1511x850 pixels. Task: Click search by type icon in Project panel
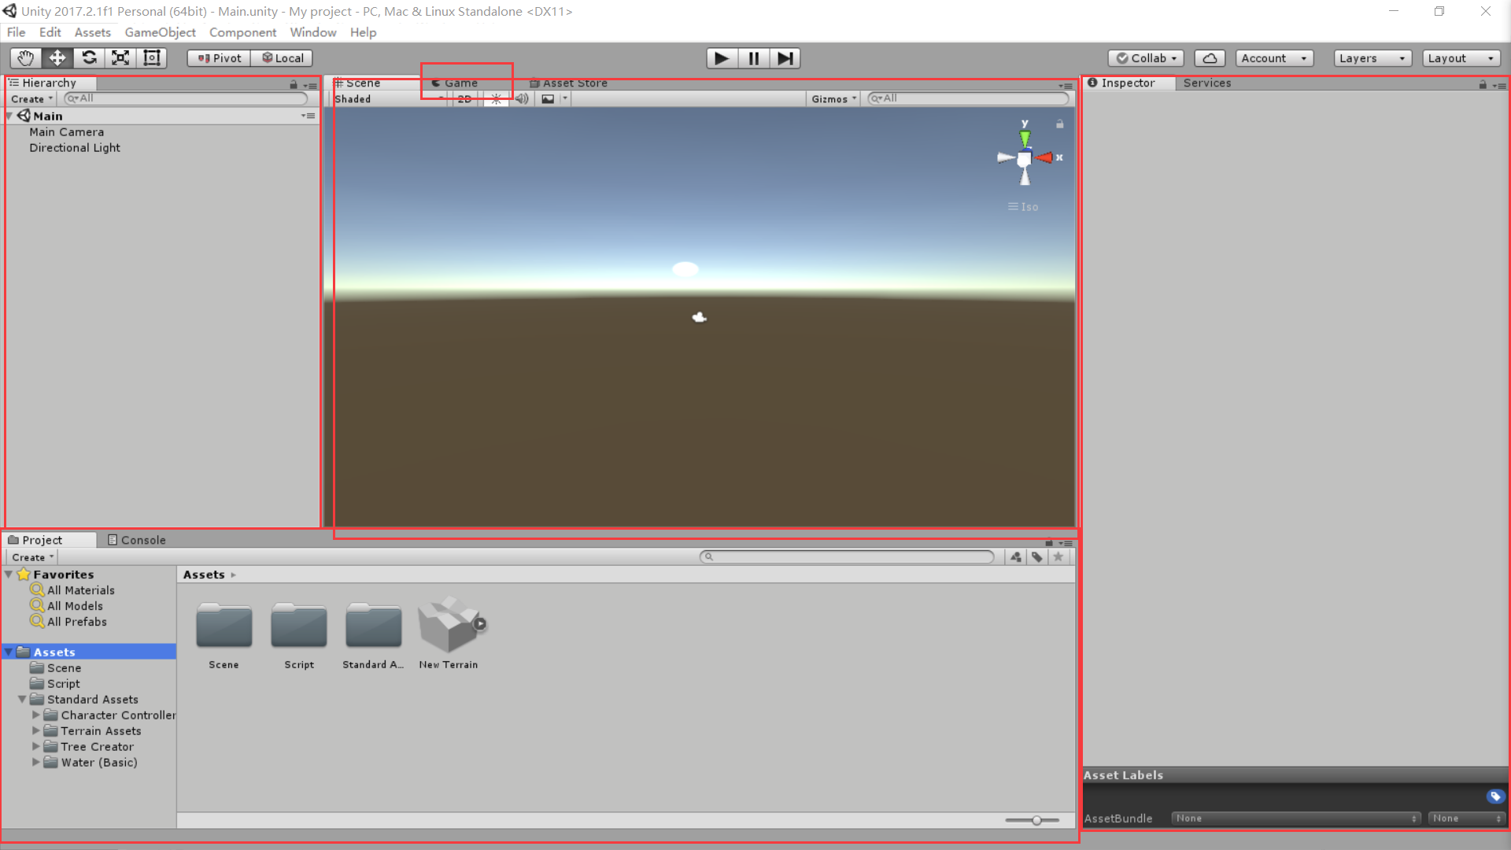(1015, 556)
